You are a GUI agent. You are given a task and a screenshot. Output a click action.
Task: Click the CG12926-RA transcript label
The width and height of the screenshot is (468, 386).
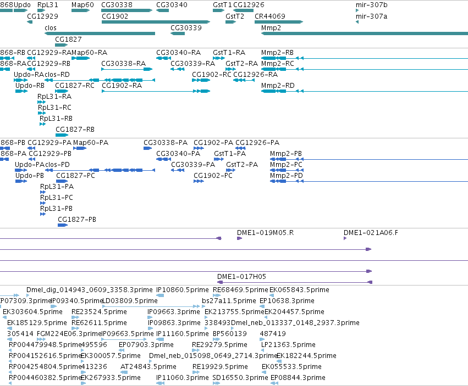coord(256,75)
